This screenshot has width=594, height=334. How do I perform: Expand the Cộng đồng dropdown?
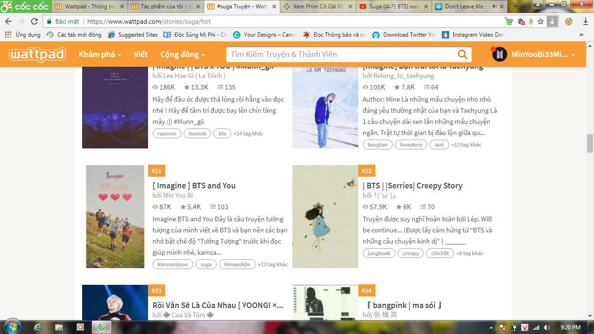click(182, 54)
